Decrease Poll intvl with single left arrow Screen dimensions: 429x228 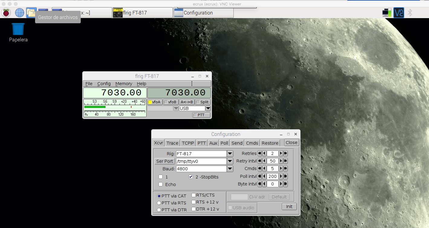point(265,176)
